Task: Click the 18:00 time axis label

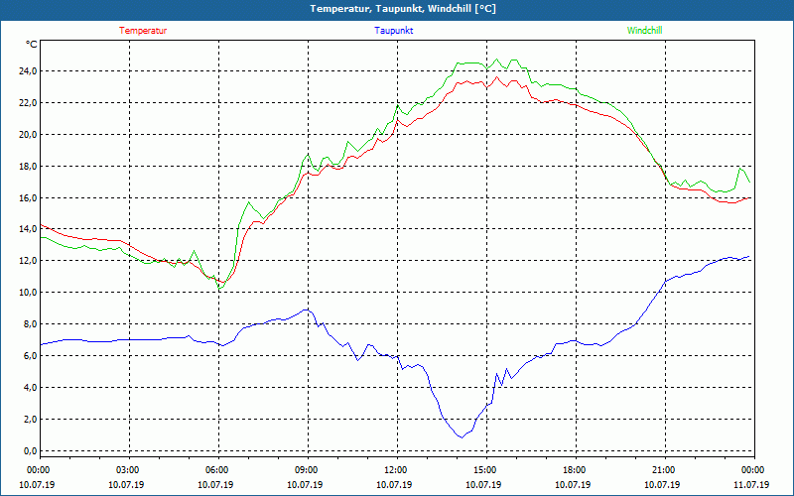Action: point(573,470)
